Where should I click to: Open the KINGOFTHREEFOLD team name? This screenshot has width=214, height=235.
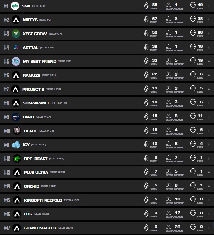[43, 200]
